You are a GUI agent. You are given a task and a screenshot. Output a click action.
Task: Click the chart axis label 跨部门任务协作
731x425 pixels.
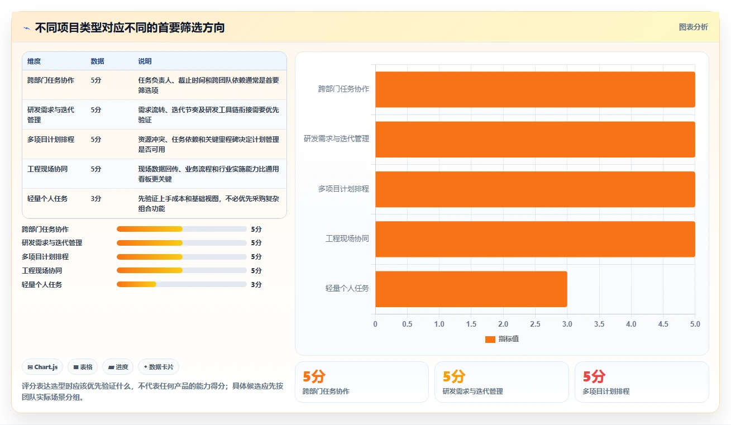click(x=343, y=89)
